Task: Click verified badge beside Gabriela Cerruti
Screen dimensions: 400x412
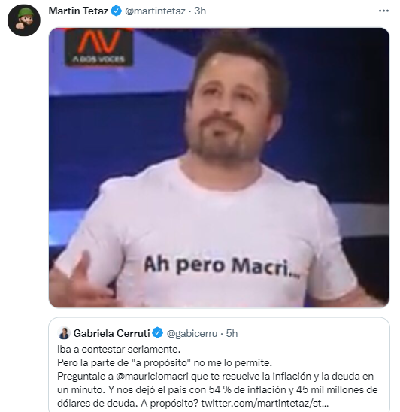Action: (x=158, y=333)
